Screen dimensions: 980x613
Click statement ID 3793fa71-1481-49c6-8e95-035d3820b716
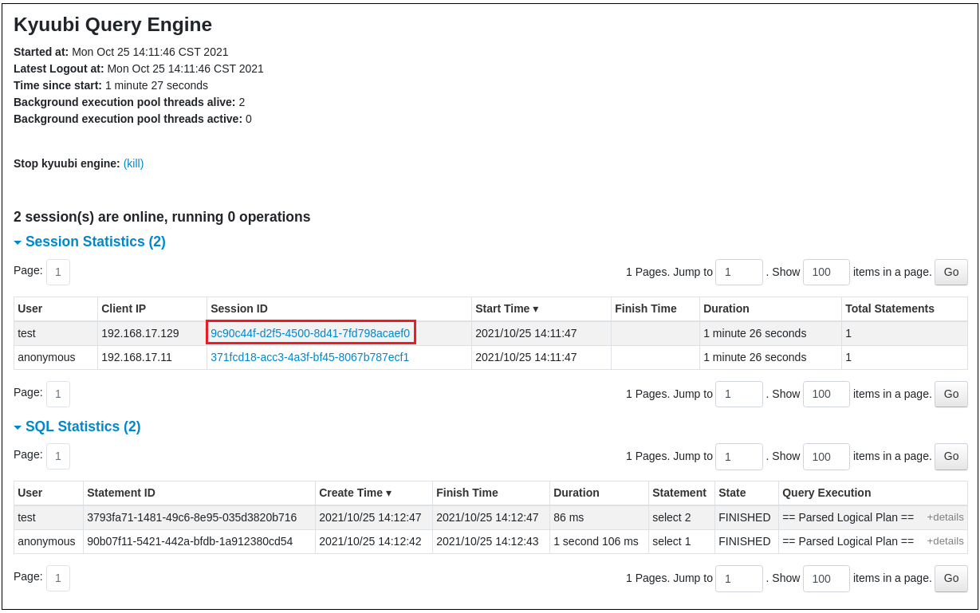191,517
